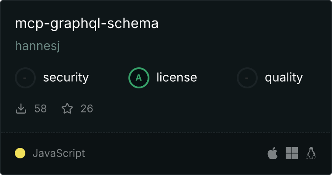Click the Windows platform icon
The height and width of the screenshot is (175, 332).
(x=292, y=153)
